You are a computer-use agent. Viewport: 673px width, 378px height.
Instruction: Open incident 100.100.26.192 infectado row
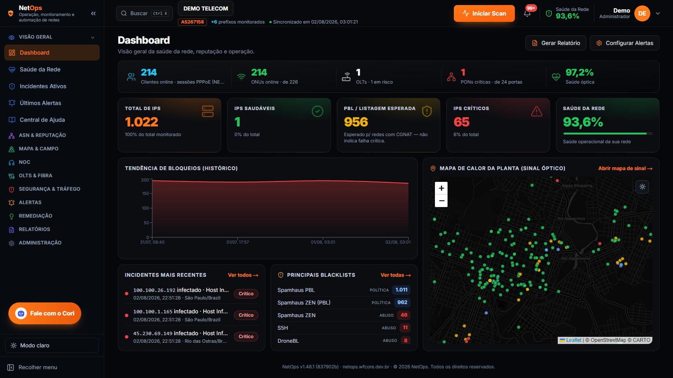(191, 294)
